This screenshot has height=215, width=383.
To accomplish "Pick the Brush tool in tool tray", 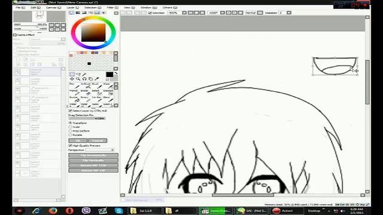I will click(x=97, y=85).
